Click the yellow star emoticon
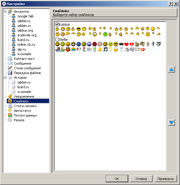 (x=100, y=49)
